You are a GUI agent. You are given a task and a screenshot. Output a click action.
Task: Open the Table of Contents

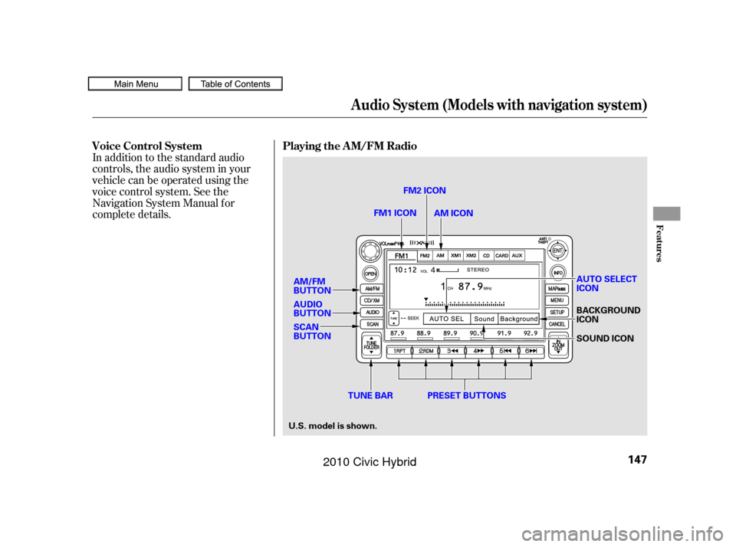(x=235, y=84)
